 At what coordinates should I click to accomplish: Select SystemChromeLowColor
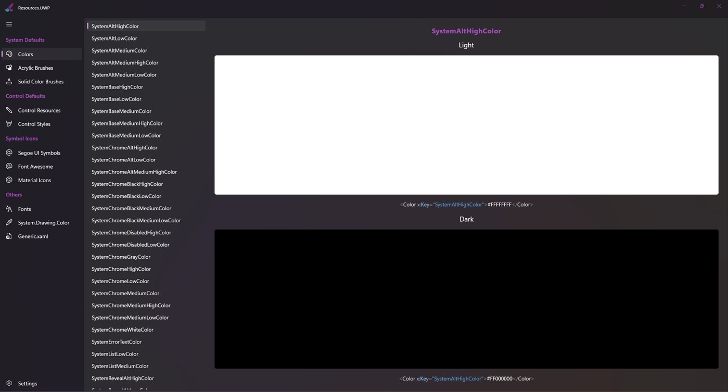[146, 281]
